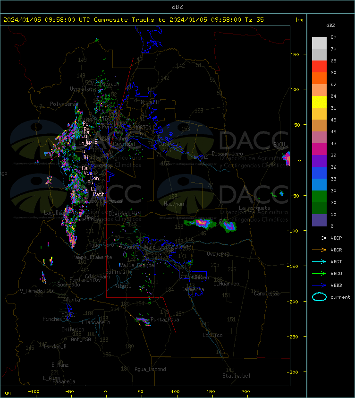
Task: Click the radar echo cell beside La Horqueta
Action: (228, 226)
